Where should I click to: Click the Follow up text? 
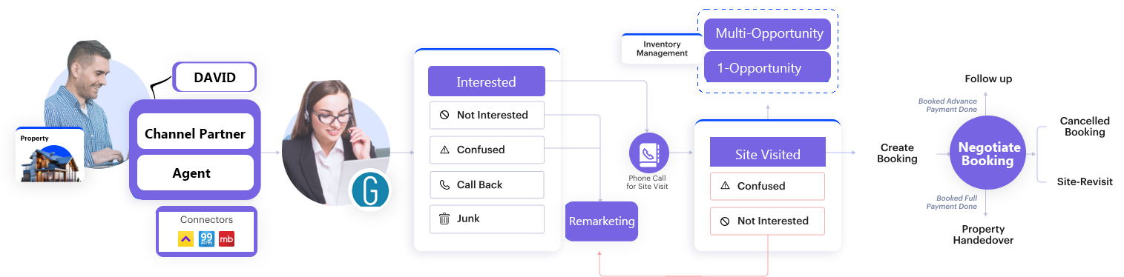coord(988,79)
